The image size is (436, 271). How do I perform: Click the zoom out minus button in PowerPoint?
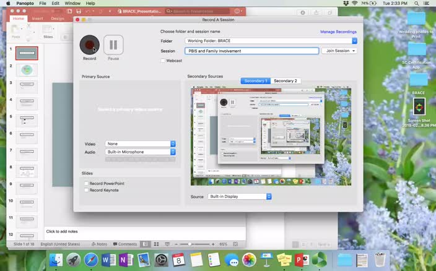pyautogui.click(x=176, y=244)
